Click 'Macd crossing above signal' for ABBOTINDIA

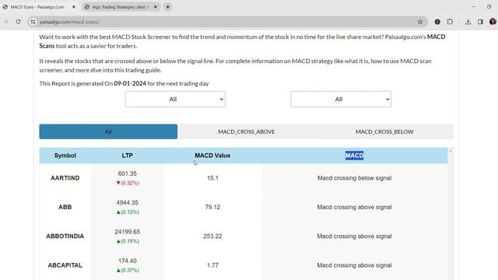pos(355,236)
